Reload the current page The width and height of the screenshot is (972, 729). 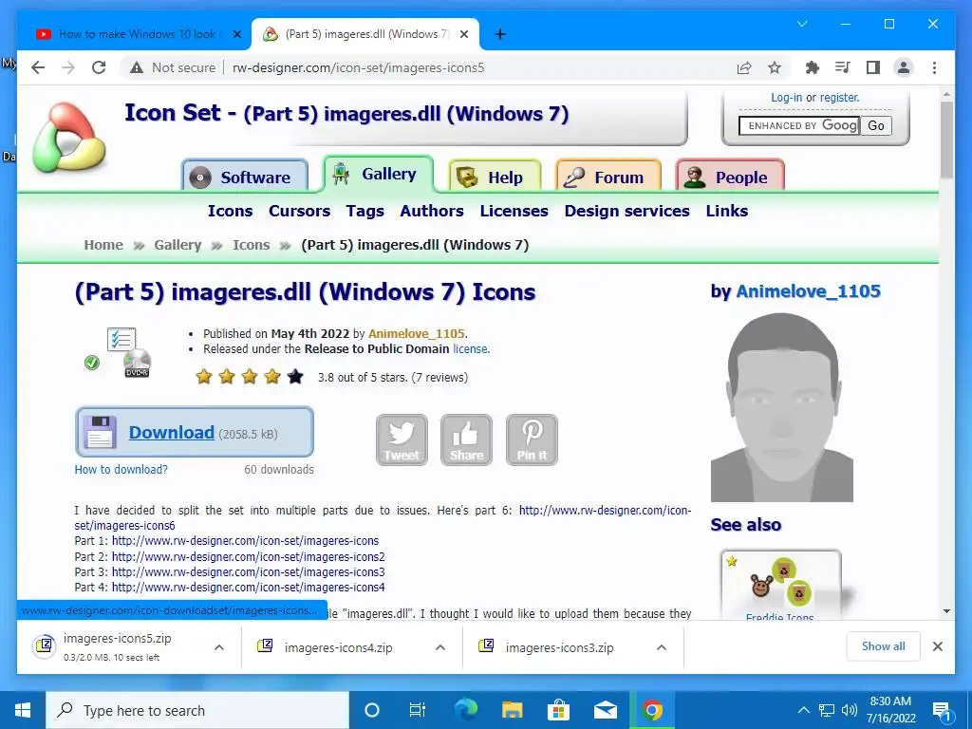click(99, 67)
